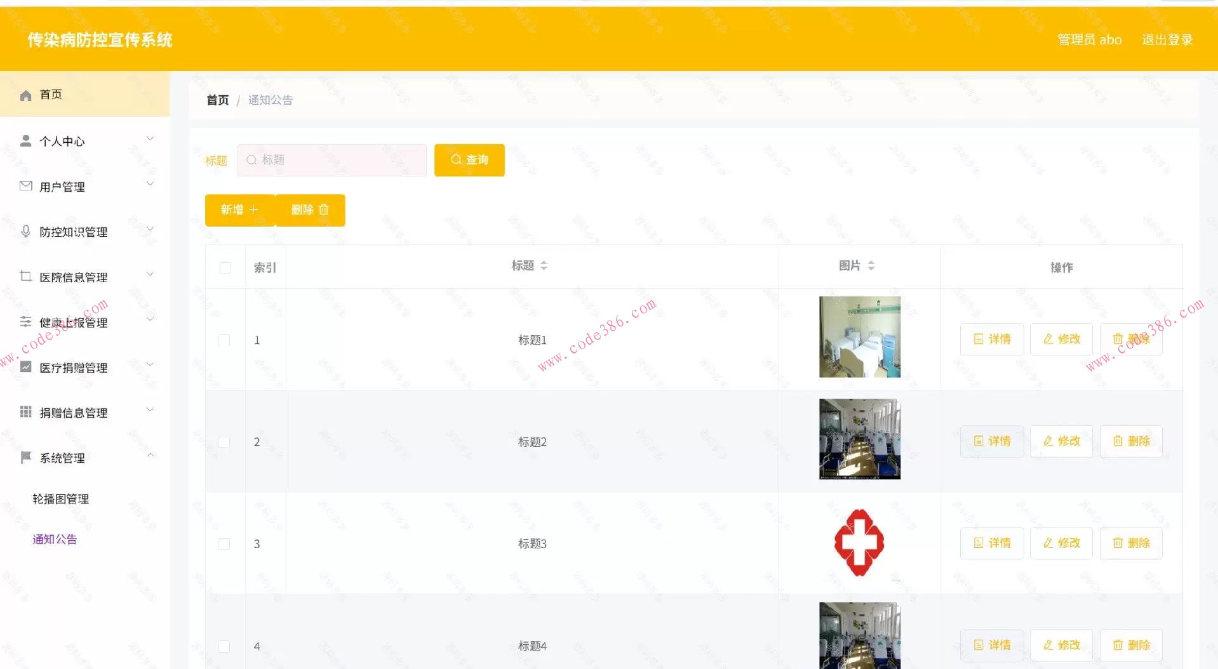
Task: Click 删除 for row 标题4
Action: pyautogui.click(x=1131, y=646)
